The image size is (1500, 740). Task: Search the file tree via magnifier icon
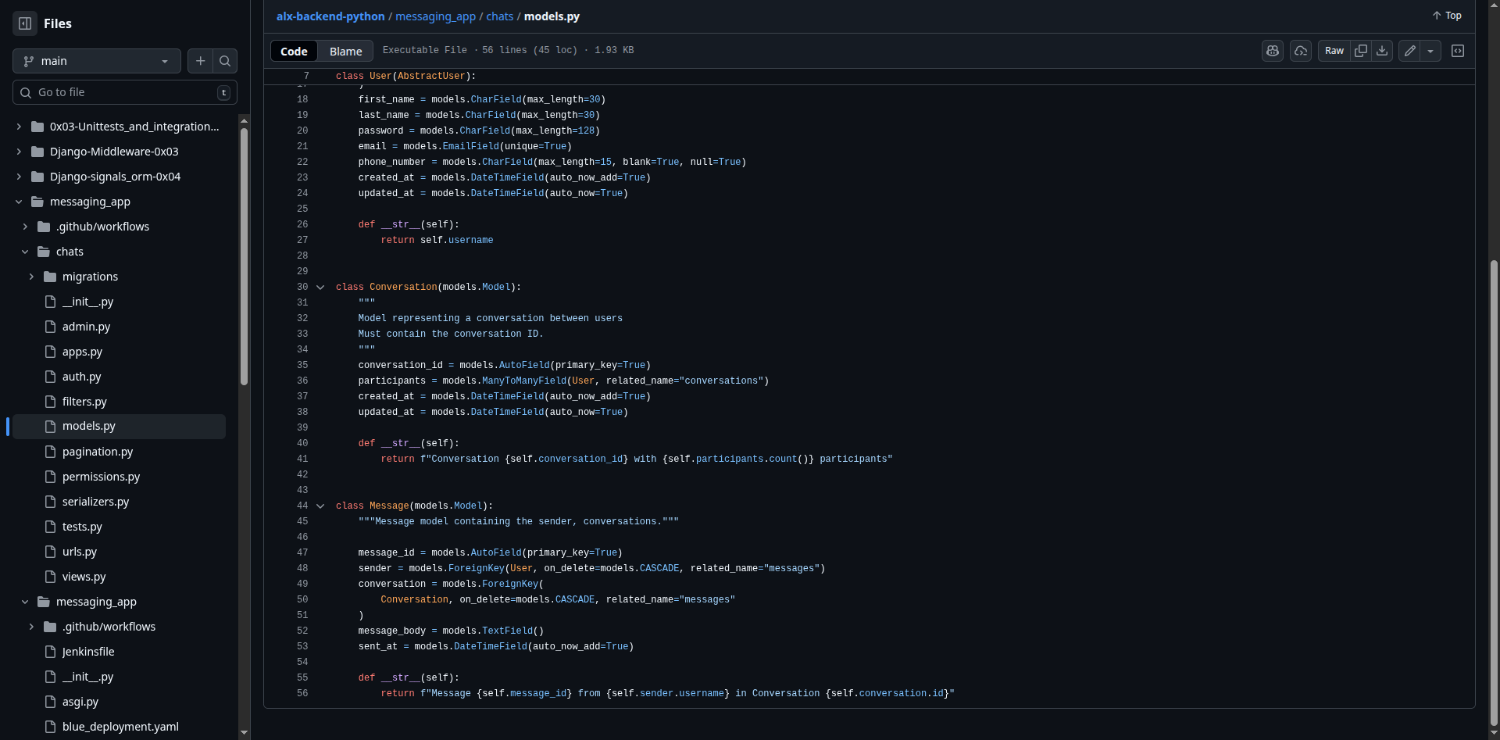[225, 60]
